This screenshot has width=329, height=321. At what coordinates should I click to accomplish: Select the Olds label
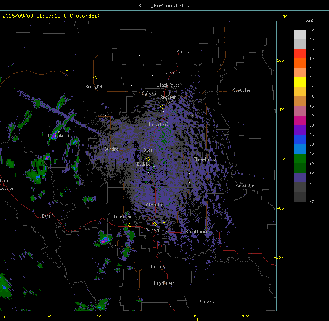[148, 150]
